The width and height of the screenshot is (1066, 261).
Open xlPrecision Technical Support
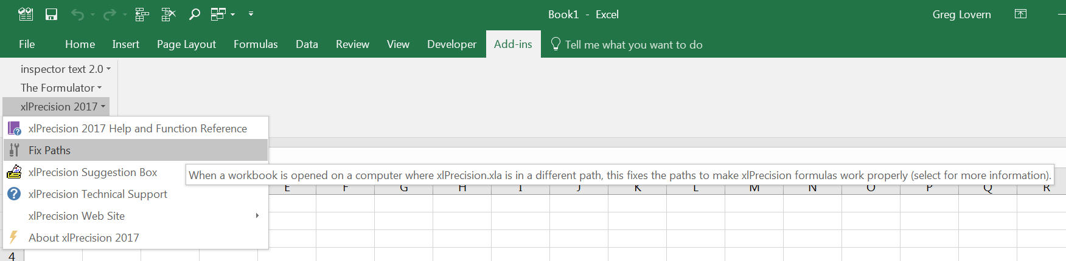(x=136, y=194)
